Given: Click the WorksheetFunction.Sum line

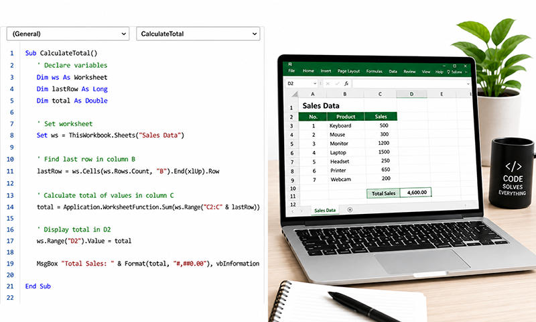Looking at the screenshot, I should [x=148, y=207].
